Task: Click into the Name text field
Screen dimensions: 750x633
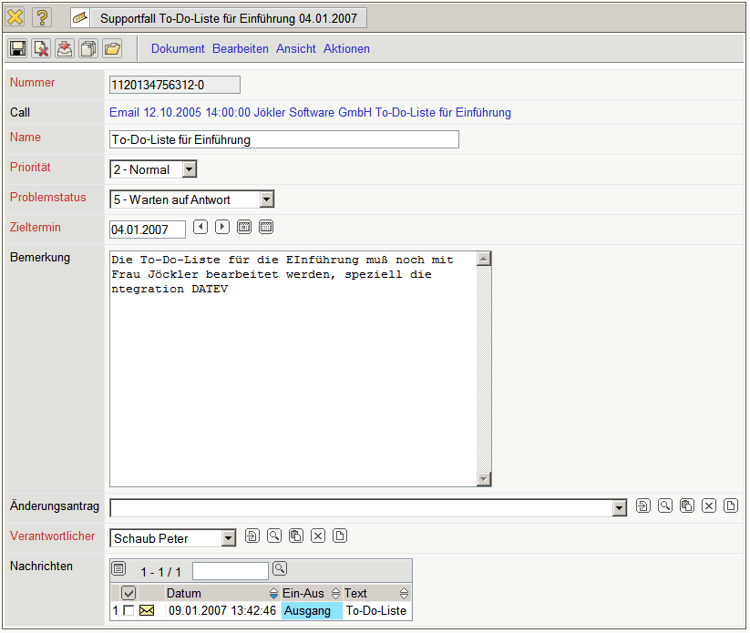Action: pos(283,139)
